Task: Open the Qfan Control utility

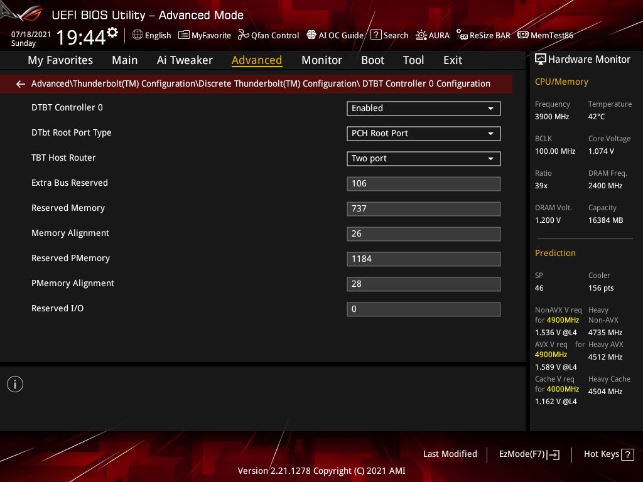Action: click(268, 35)
